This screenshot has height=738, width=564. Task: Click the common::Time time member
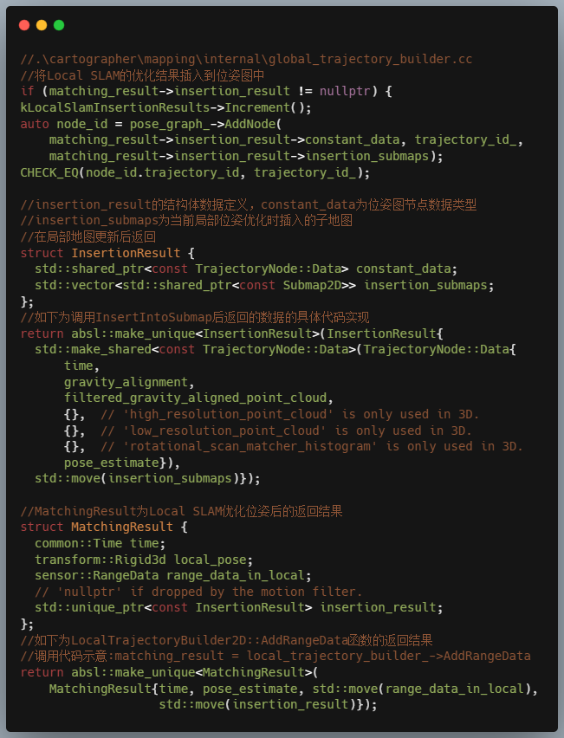(x=97, y=543)
